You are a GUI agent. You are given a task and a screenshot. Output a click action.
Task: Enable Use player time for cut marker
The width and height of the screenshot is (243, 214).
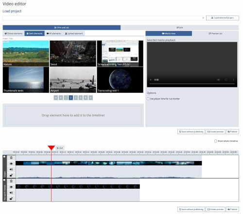click(148, 99)
